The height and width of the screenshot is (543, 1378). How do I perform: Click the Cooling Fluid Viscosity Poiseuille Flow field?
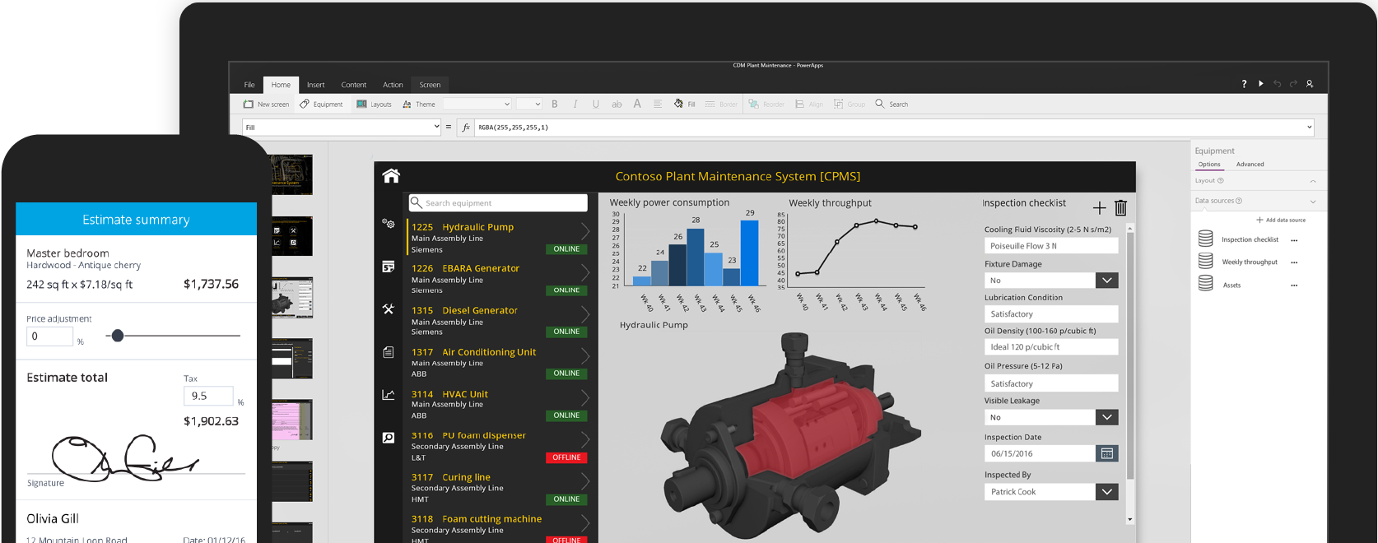[x=1051, y=246]
